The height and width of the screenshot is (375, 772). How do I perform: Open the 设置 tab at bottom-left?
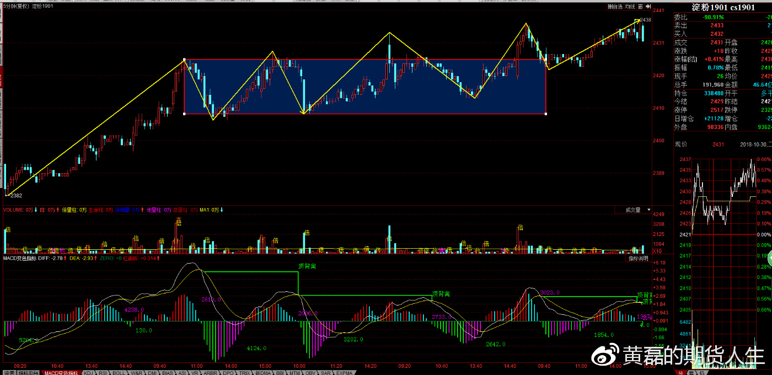coord(9,373)
